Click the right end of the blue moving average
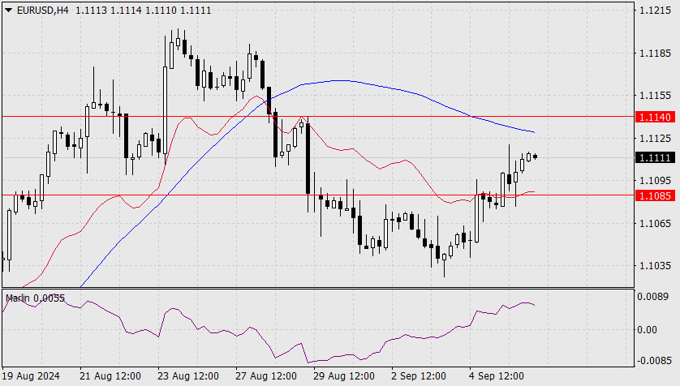 point(534,132)
